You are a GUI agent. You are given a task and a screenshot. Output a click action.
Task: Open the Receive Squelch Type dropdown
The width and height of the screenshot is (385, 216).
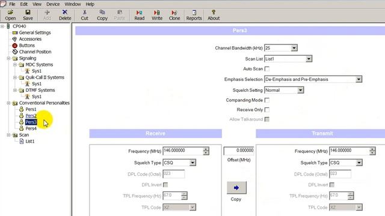(x=192, y=163)
